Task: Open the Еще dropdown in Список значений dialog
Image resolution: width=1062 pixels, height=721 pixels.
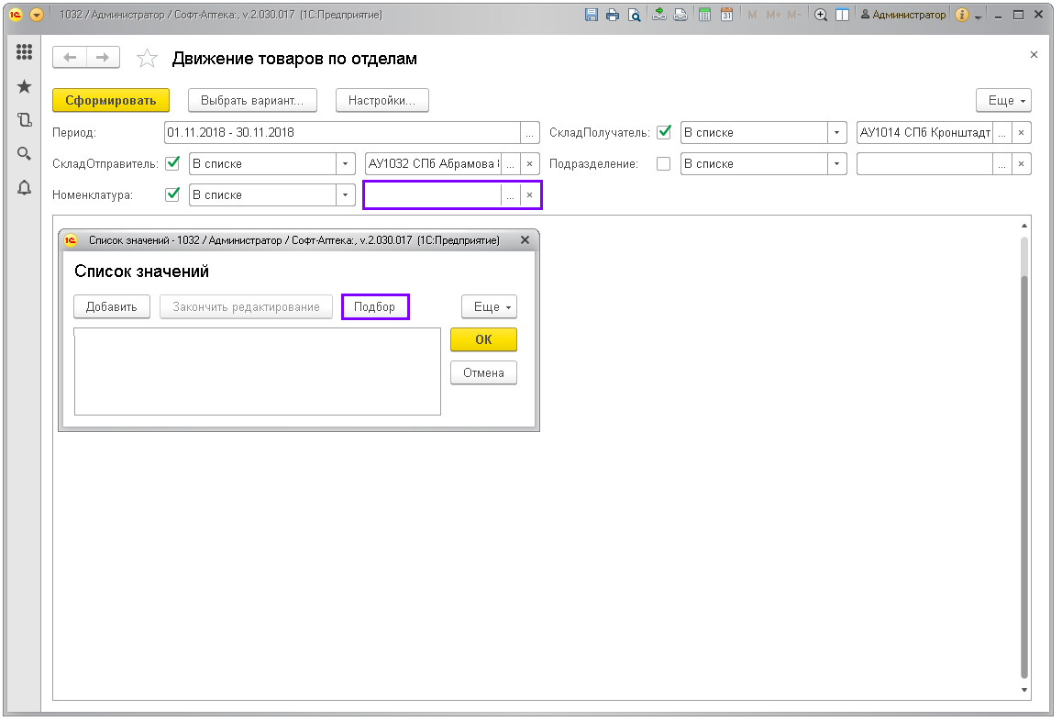Action: 489,307
